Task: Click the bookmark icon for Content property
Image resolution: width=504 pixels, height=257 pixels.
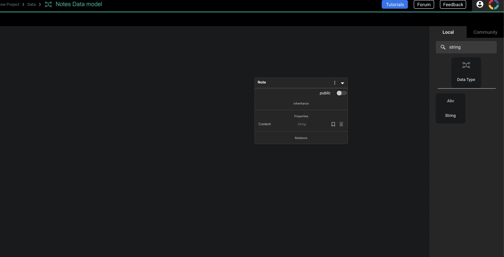Action: pyautogui.click(x=333, y=124)
